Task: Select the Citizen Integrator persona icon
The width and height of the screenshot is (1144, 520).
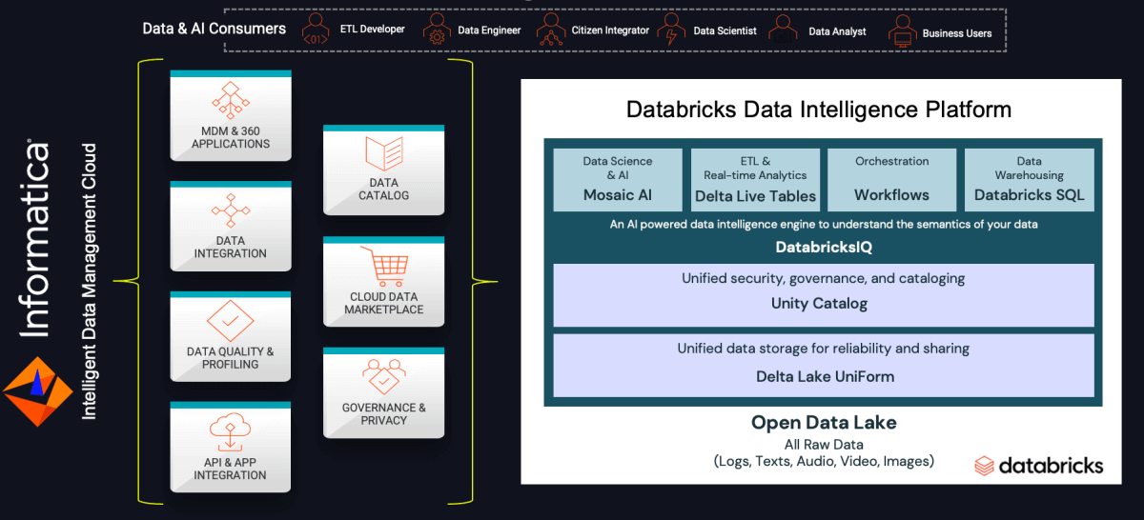Action: [x=551, y=30]
